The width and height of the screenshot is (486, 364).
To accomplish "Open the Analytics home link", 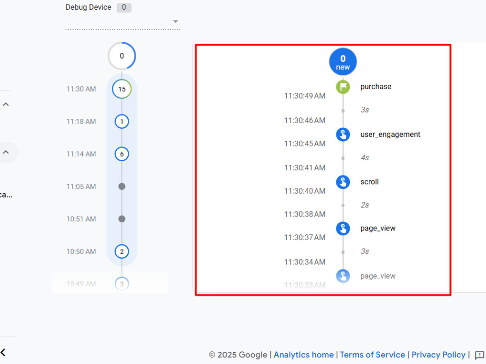I will [x=303, y=355].
